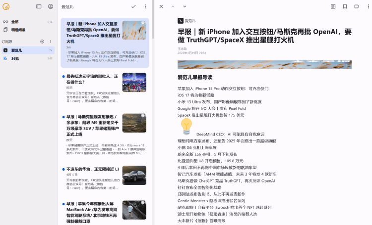Viewport: 372px width, 225px height.
Task: Click the article banner image
Action: pos(264,65)
